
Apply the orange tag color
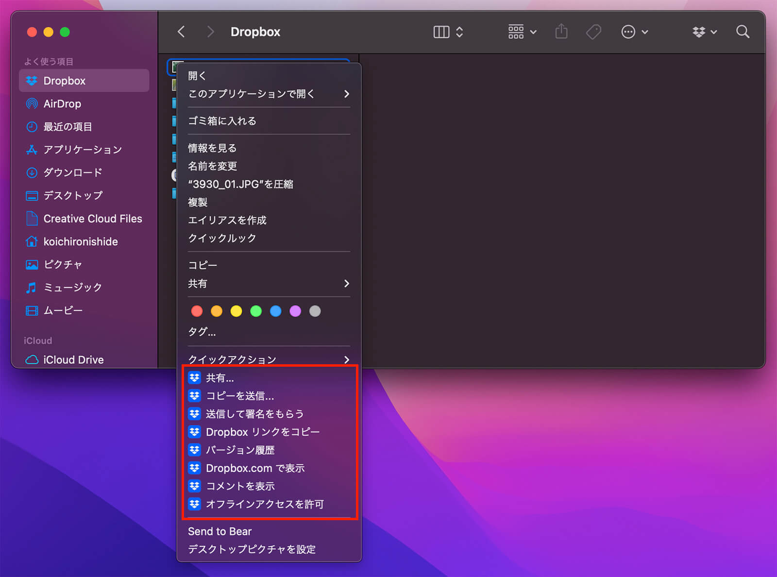point(217,311)
